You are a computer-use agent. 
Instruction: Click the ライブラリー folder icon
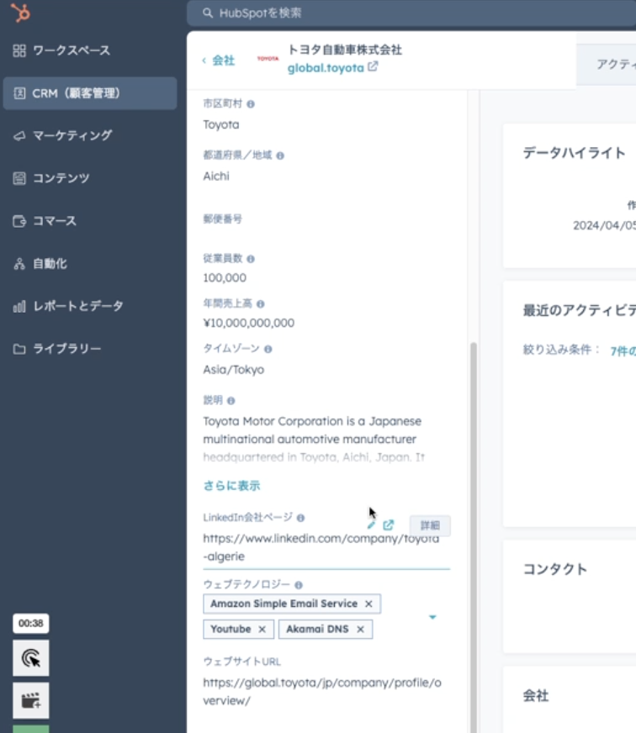click(x=19, y=349)
